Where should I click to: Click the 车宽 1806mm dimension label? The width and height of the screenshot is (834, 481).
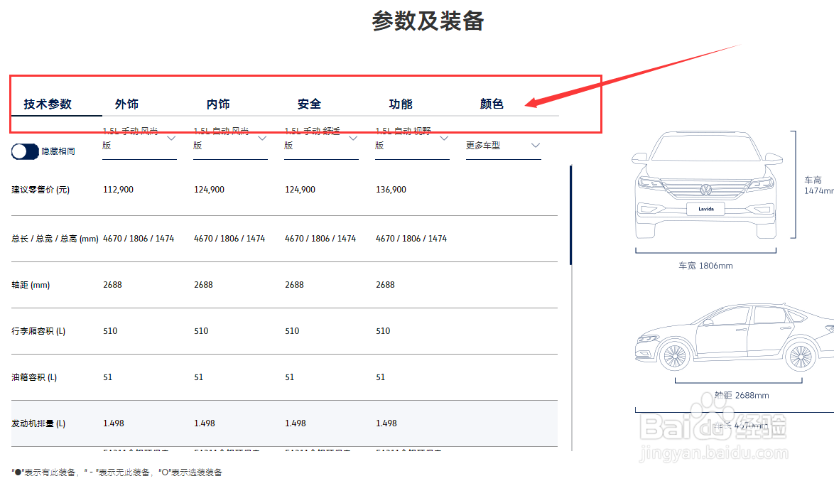[x=705, y=266]
